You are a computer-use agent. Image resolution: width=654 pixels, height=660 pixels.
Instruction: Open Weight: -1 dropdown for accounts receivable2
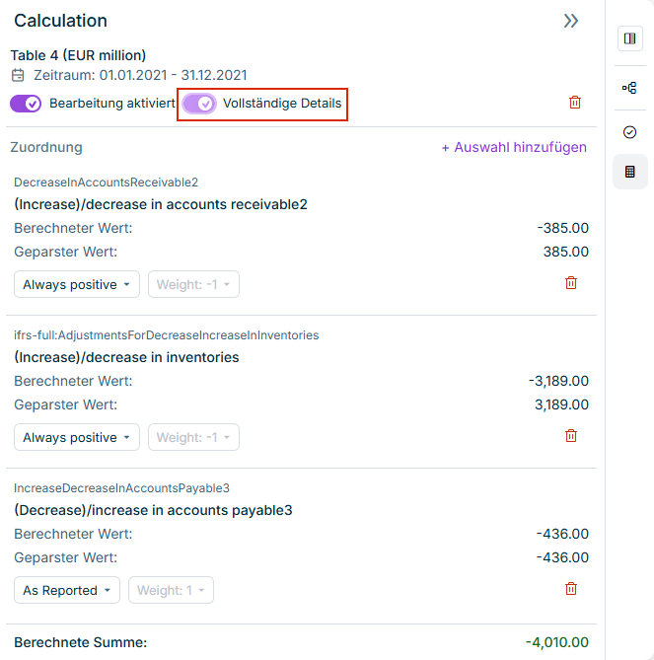tap(193, 285)
